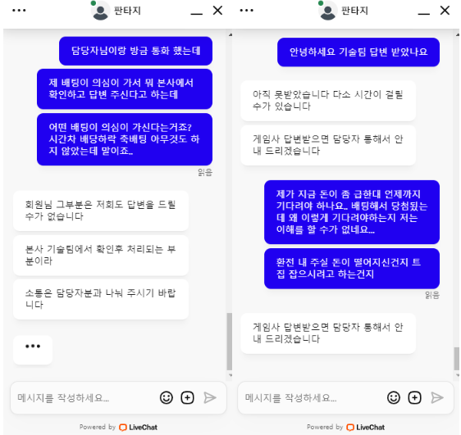Screen dimensions: 461x435
Task: Open the LiveChat link under right chat
Action: (x=366, y=428)
